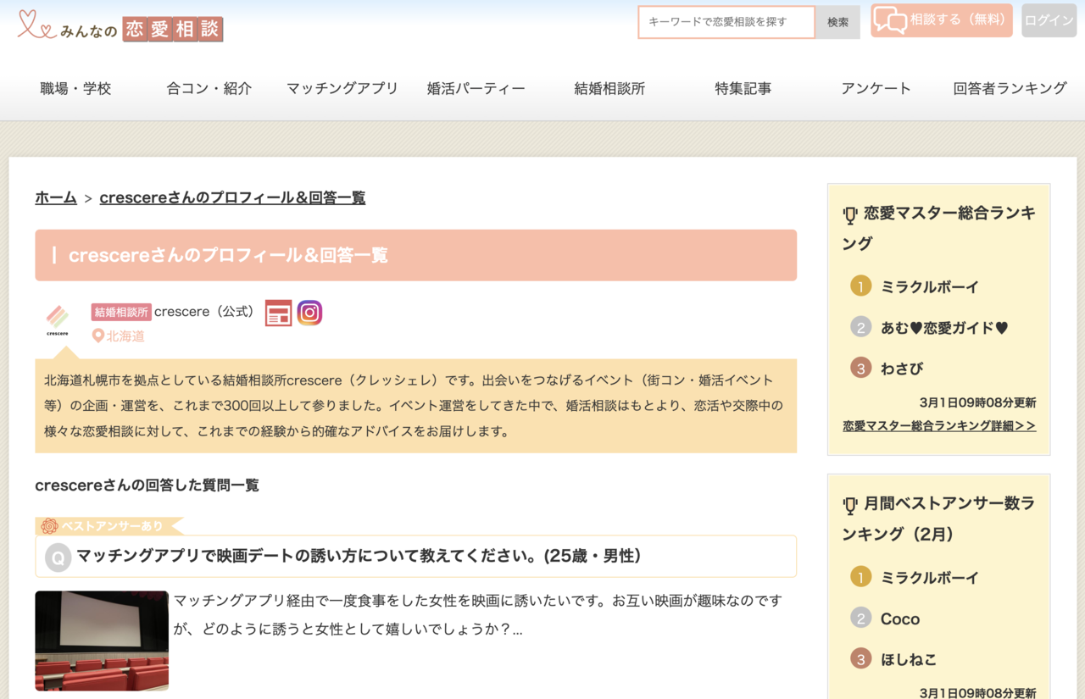Open the マッチングアプリ menu item

click(x=342, y=88)
